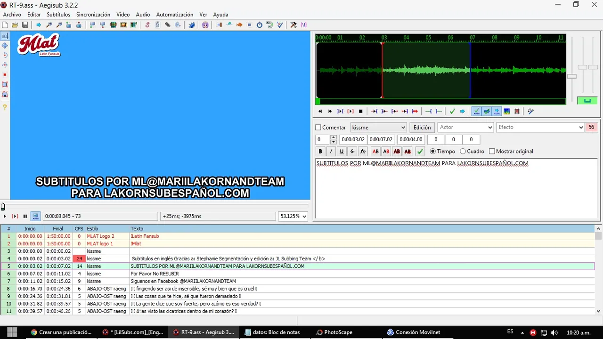Open the Efecto dropdown

tap(540, 128)
